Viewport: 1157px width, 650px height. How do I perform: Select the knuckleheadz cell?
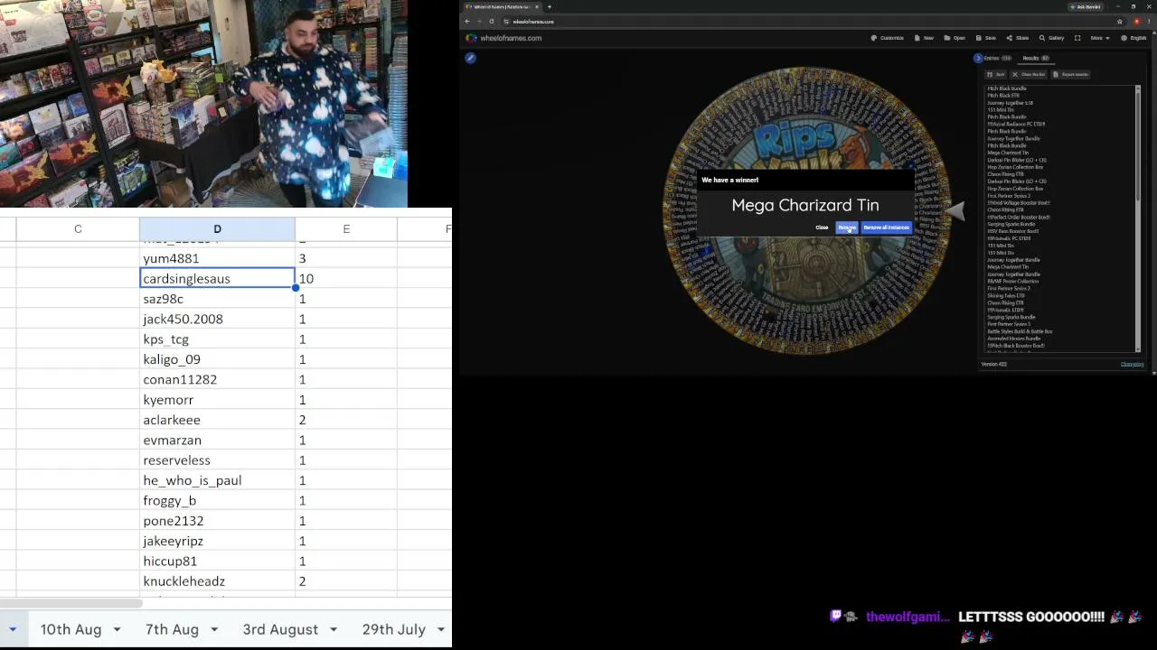tap(217, 581)
